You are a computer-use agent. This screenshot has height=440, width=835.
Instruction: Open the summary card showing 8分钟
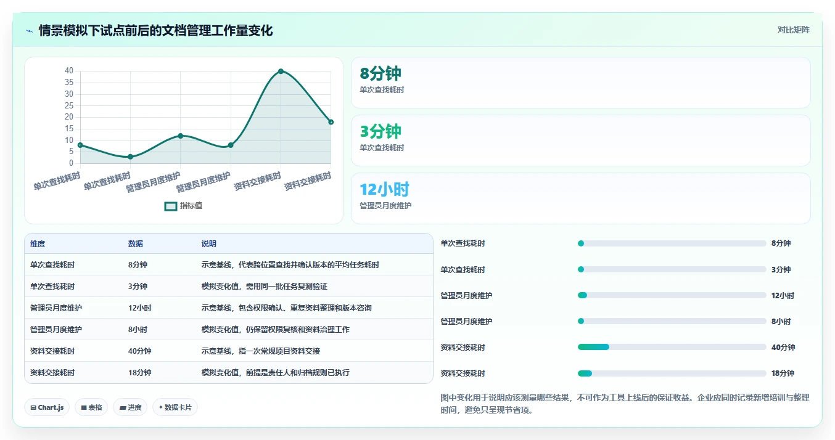point(580,83)
